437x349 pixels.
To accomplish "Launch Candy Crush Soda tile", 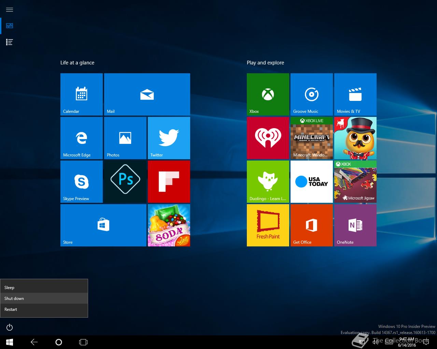I will [x=169, y=225].
